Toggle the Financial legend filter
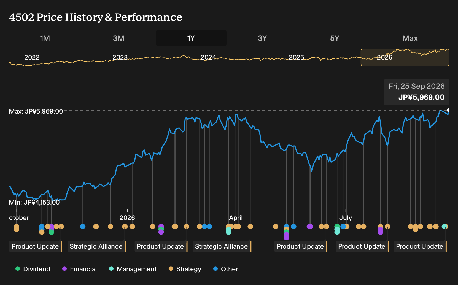This screenshot has height=285, width=458. (x=80, y=269)
